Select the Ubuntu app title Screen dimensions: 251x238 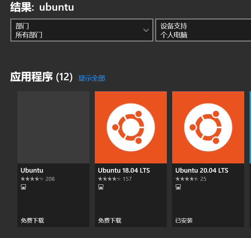pos(32,171)
